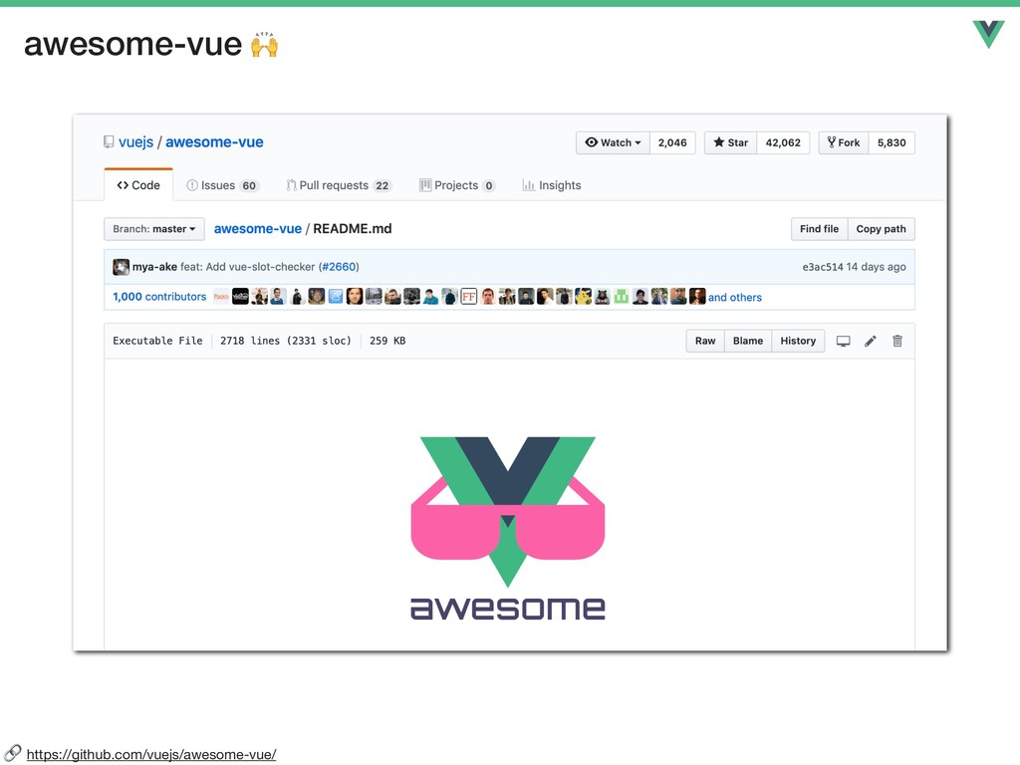Open the mya-ake author link

click(x=154, y=267)
